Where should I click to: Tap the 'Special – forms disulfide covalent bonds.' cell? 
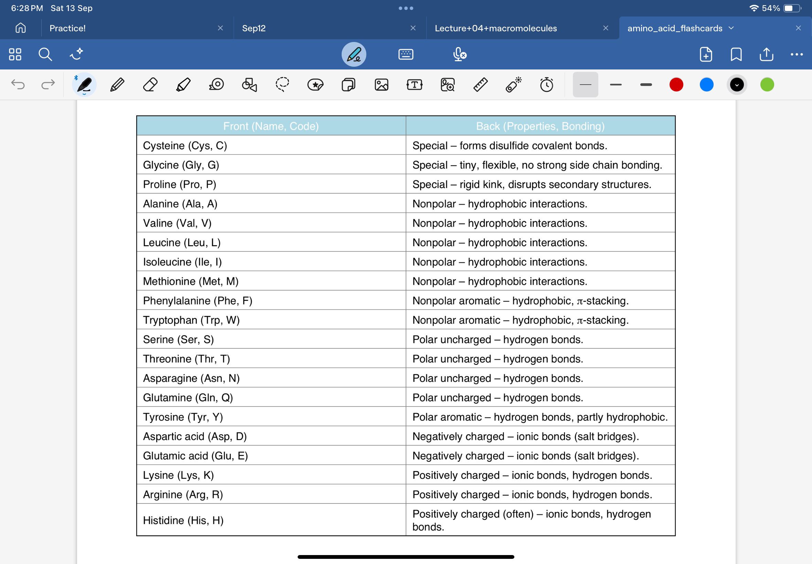coord(541,145)
